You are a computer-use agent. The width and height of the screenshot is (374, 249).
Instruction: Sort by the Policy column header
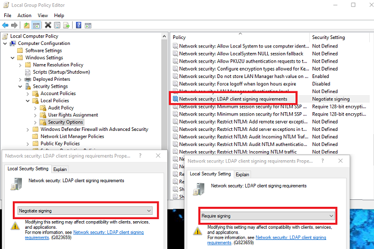(240, 37)
